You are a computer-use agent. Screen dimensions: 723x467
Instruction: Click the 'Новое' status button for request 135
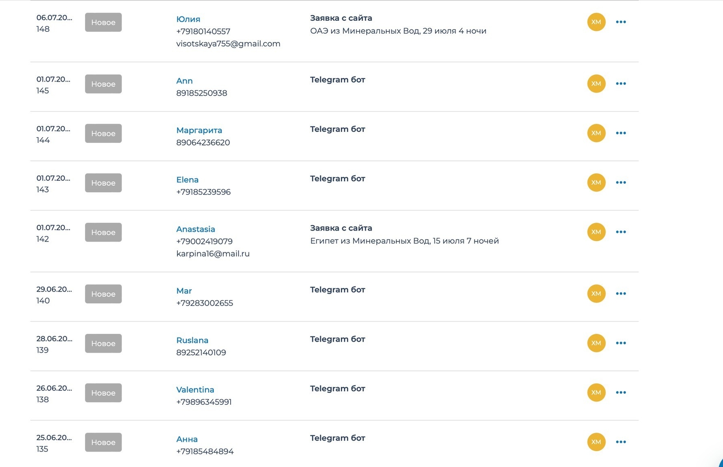point(103,442)
